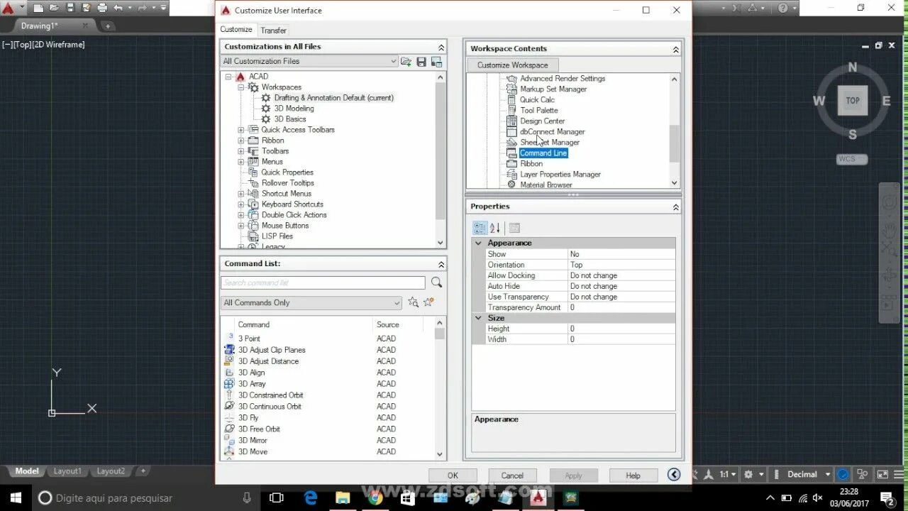Viewport: 908px width, 511px height.
Task: Select 3D Basics workspace in tree
Action: pyautogui.click(x=290, y=119)
